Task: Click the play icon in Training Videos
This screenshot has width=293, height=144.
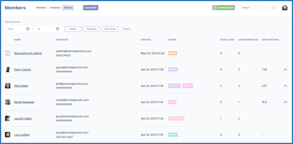Action: click(x=215, y=7)
